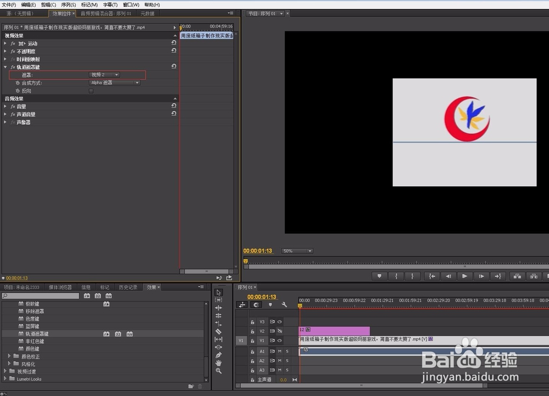Filter effects by accelerated effects icon

(87, 296)
